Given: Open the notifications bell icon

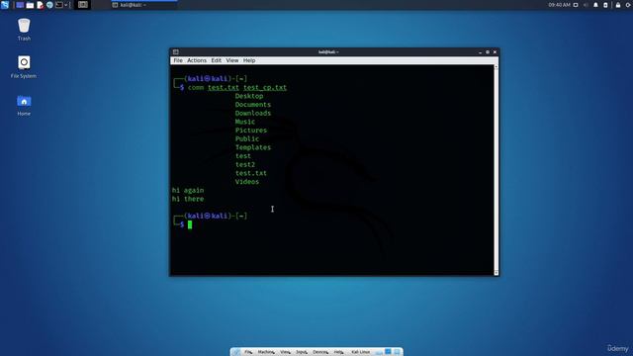Looking at the screenshot, I should tap(595, 5).
